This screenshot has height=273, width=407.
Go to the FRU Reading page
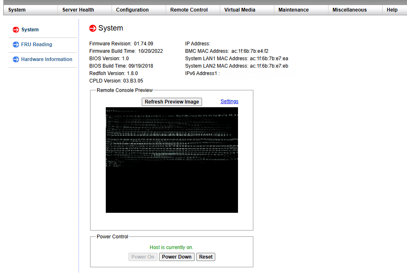[x=36, y=45]
